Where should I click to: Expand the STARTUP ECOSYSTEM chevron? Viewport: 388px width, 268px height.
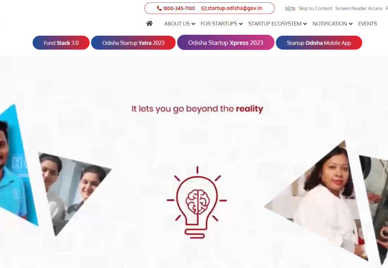pyautogui.click(x=305, y=24)
